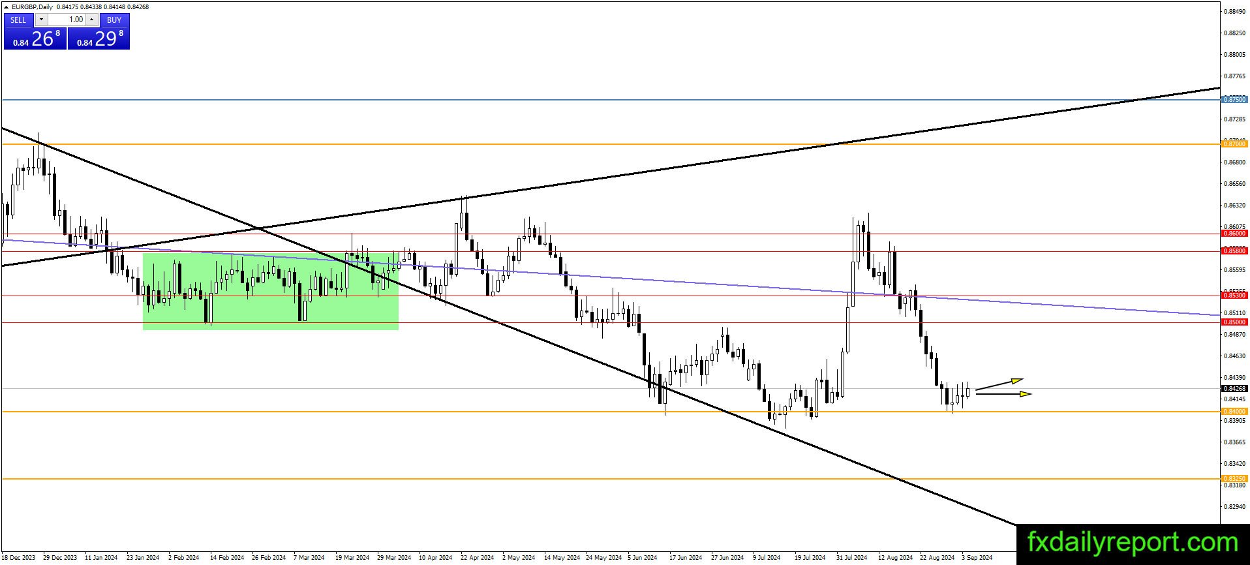Click the 18 Dec 2023 date label

click(18, 558)
